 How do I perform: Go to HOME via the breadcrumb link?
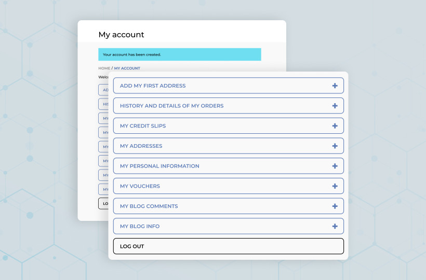pyautogui.click(x=104, y=68)
